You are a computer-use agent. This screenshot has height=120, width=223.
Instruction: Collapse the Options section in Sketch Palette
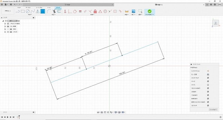coord(191,67)
